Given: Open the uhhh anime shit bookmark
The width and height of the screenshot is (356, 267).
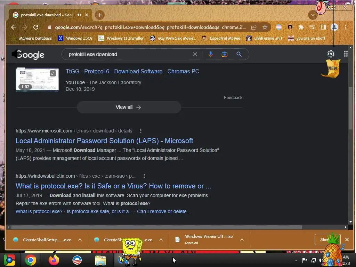Looking at the screenshot, I should click(265, 38).
